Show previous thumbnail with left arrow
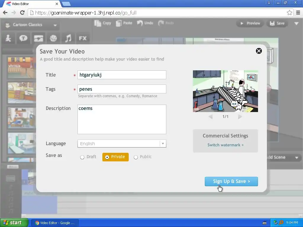The height and width of the screenshot is (227, 303). click(211, 116)
